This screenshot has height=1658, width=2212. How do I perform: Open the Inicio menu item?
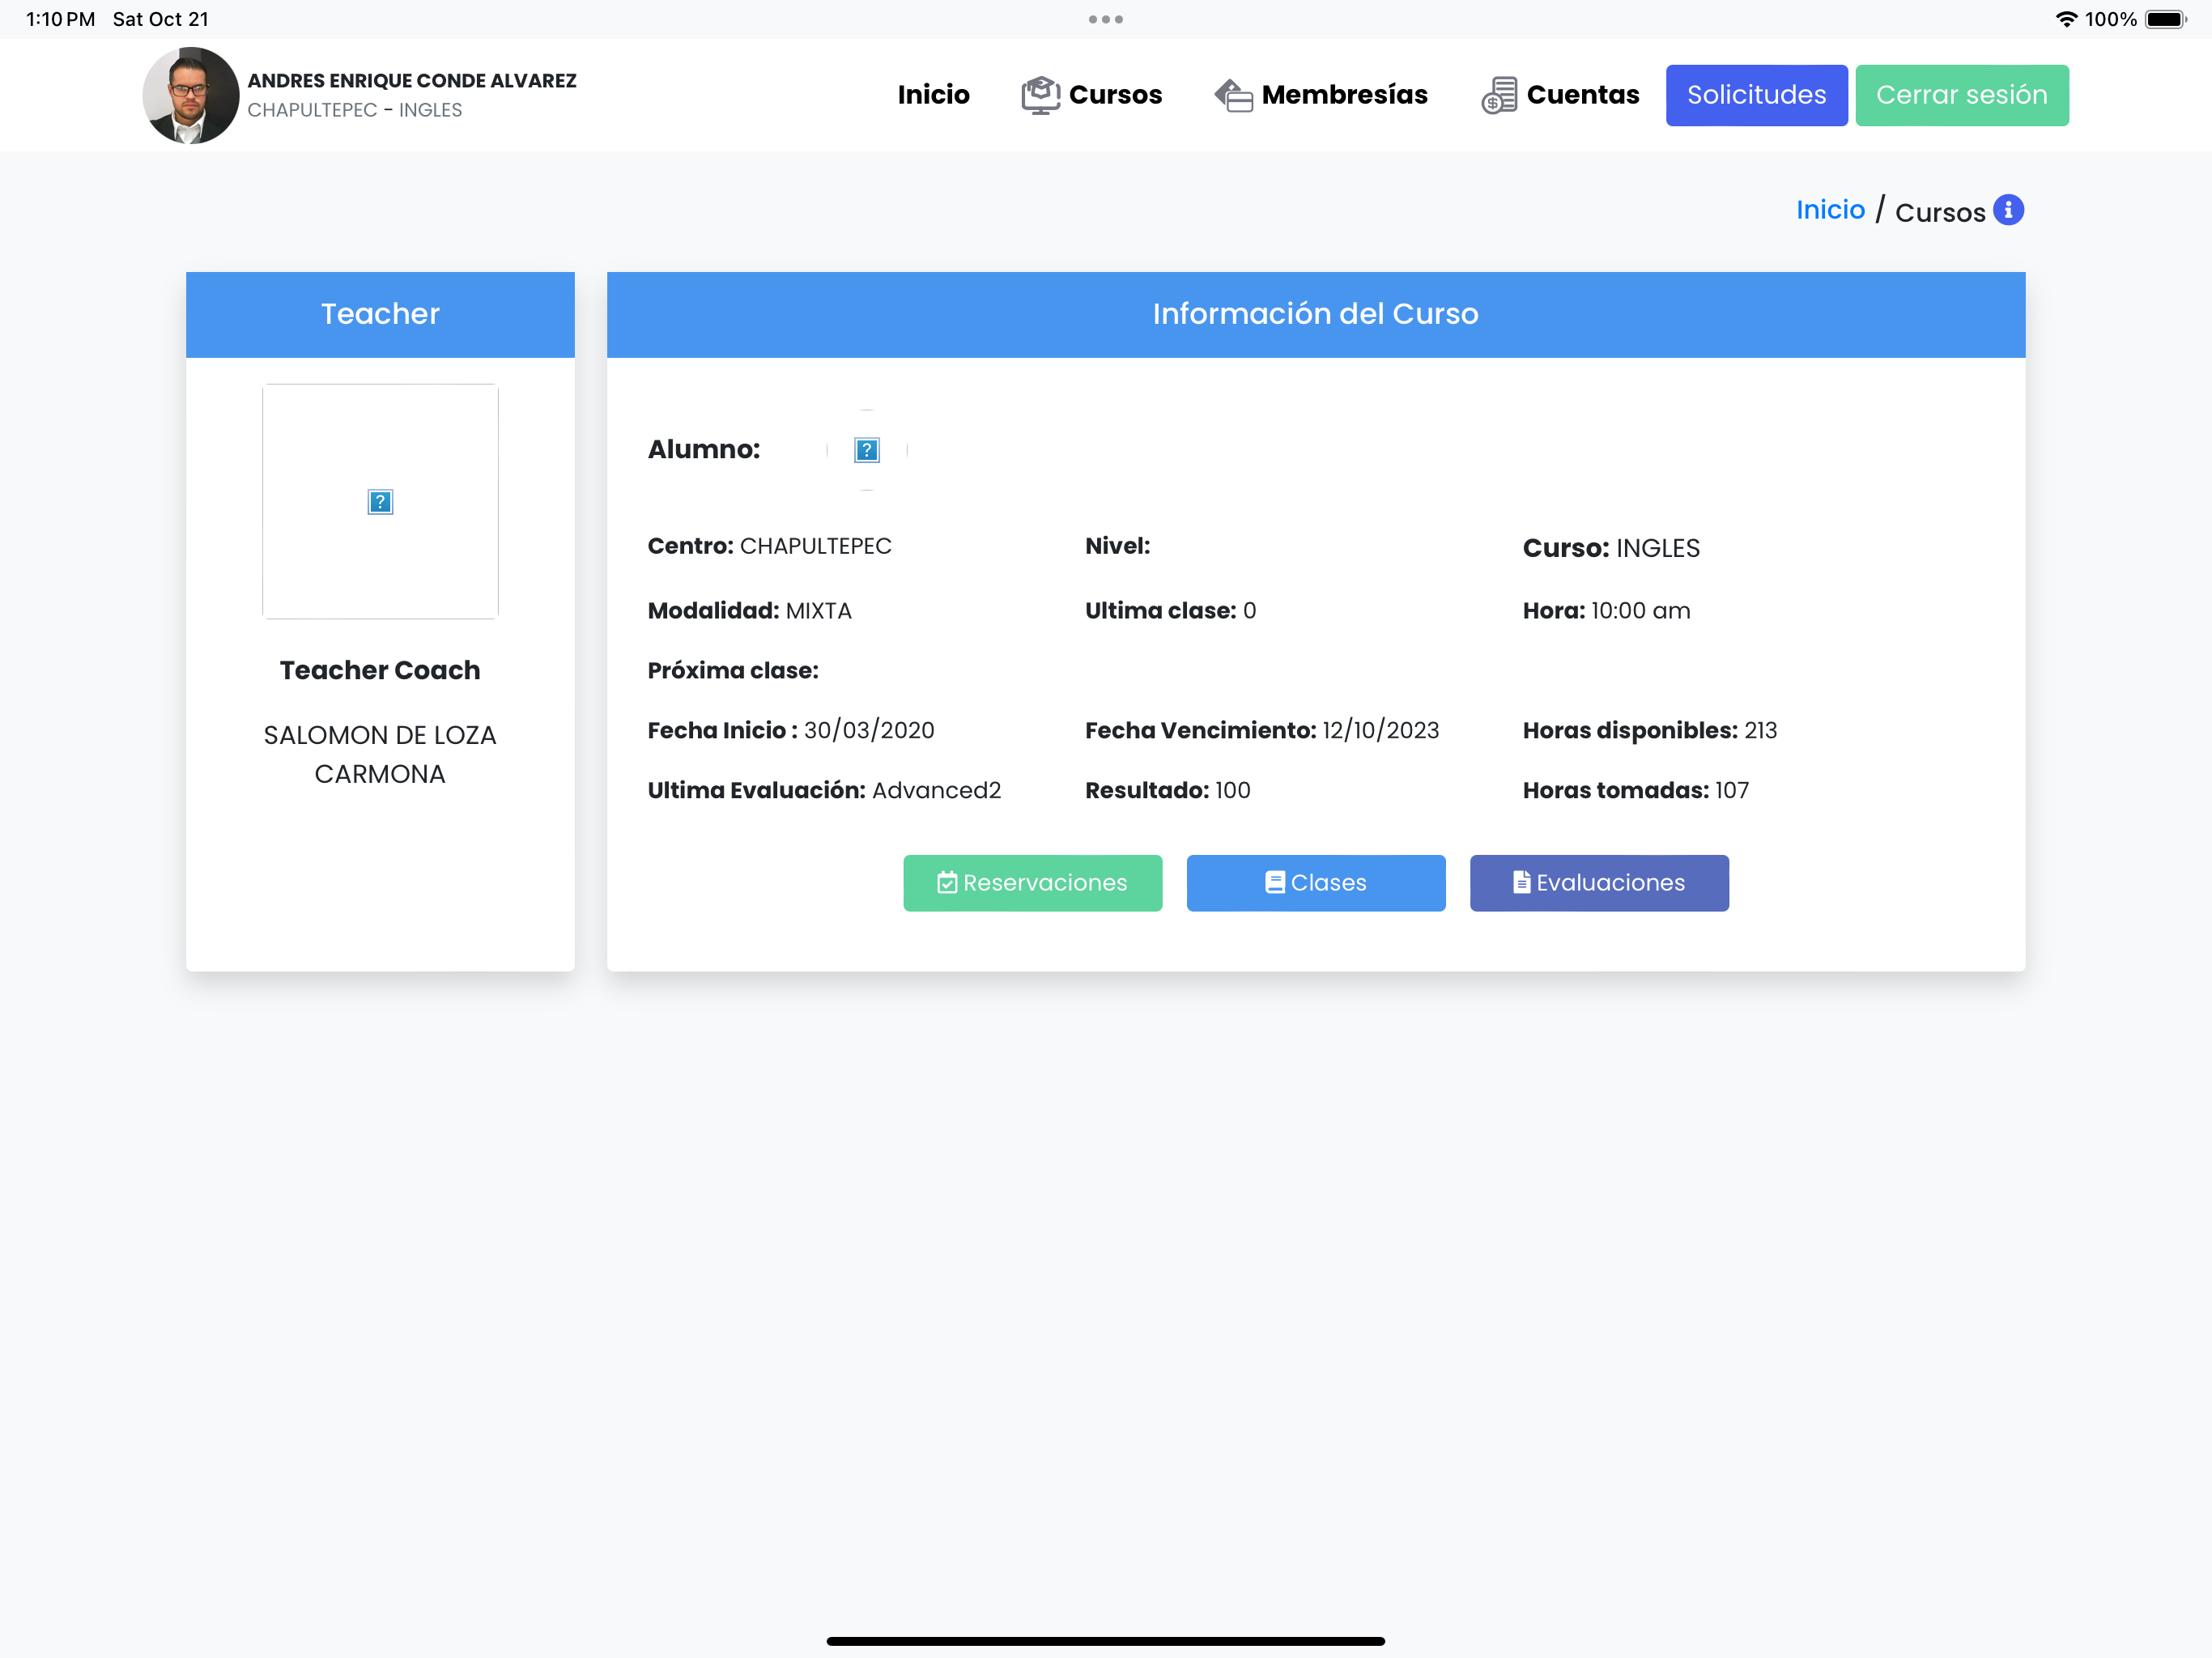coord(933,95)
